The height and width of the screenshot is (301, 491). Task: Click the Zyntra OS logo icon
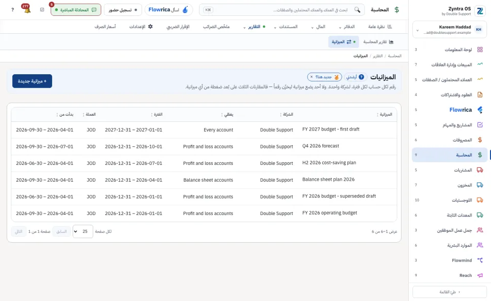point(480,11)
